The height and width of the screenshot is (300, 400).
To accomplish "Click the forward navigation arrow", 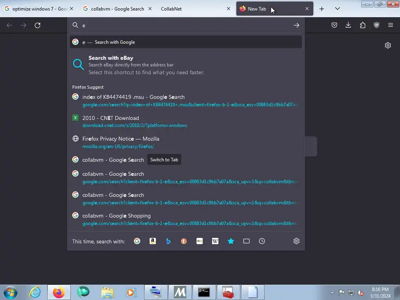I will (23, 25).
